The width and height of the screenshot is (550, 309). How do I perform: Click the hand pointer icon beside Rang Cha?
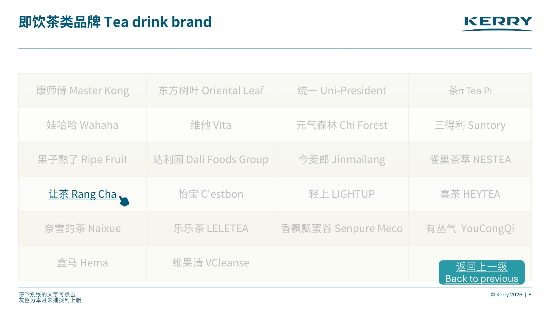[124, 201]
